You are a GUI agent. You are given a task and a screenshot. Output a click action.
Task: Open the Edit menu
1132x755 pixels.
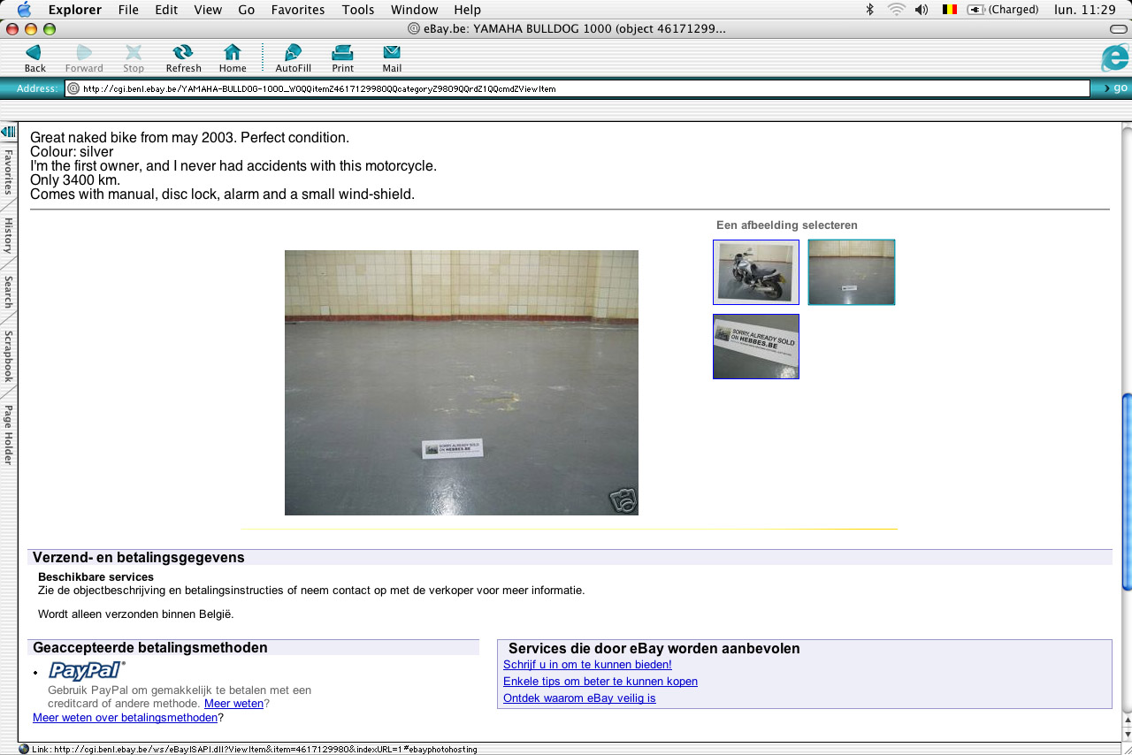pos(166,10)
